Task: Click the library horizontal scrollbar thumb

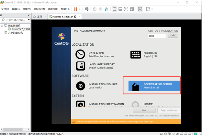Action: click(x=13, y=129)
